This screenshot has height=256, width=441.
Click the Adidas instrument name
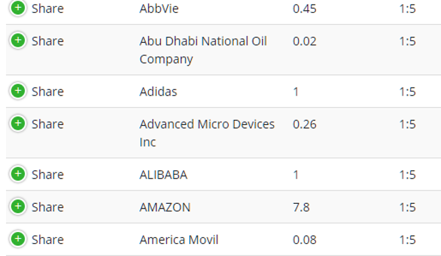[x=158, y=92]
